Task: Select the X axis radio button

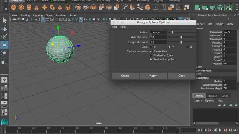Action: tap(151, 47)
